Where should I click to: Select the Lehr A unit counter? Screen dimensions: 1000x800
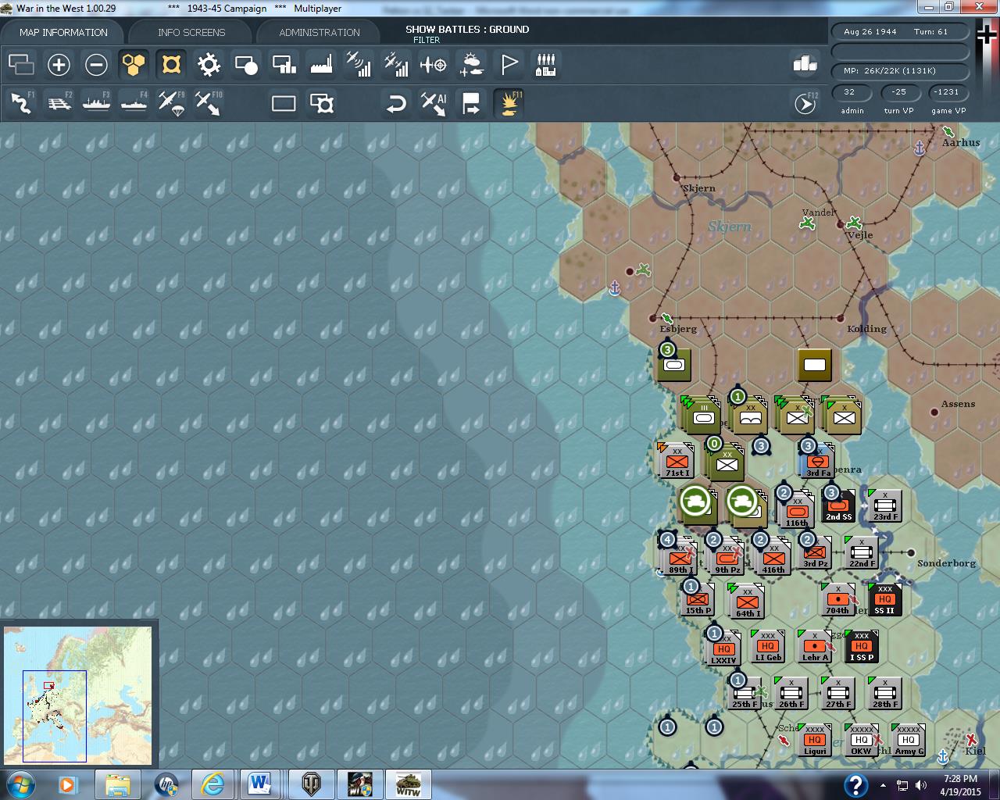[814, 645]
